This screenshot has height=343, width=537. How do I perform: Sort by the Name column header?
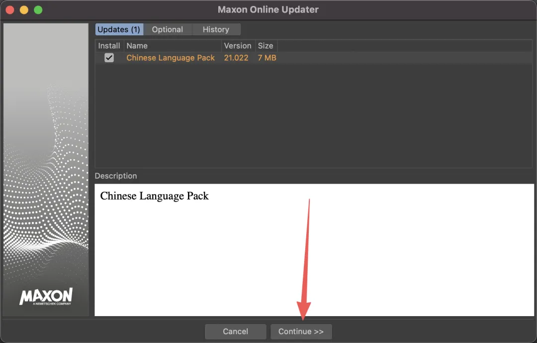tap(173, 46)
